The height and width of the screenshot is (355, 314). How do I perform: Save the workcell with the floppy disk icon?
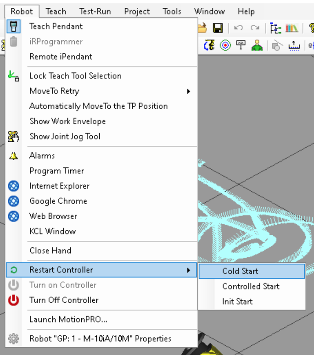[218, 28]
